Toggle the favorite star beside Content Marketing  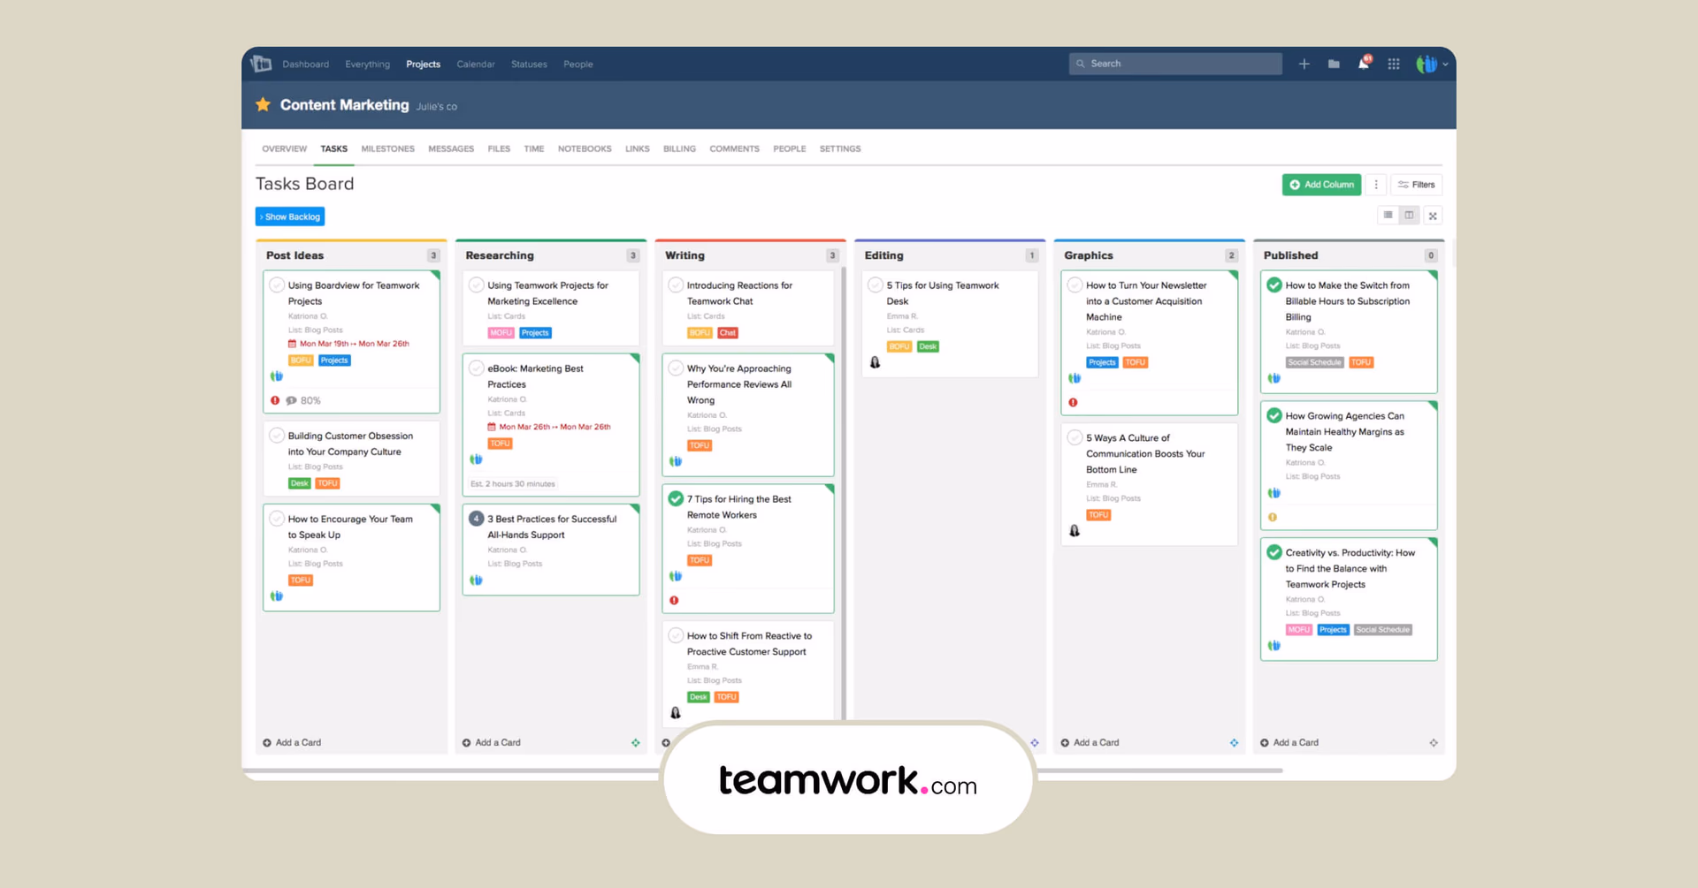coord(262,104)
